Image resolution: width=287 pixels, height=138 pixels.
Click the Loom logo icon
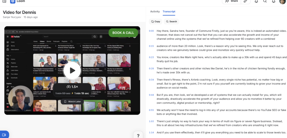pos(13,1)
